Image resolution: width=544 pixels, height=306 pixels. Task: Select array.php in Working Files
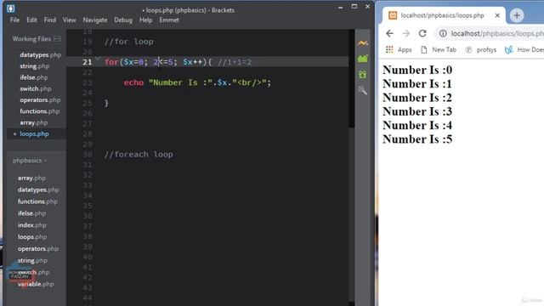[34, 122]
